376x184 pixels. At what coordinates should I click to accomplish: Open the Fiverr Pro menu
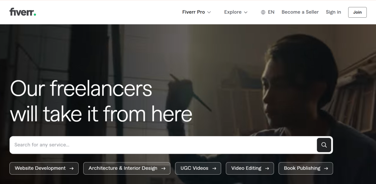(196, 12)
